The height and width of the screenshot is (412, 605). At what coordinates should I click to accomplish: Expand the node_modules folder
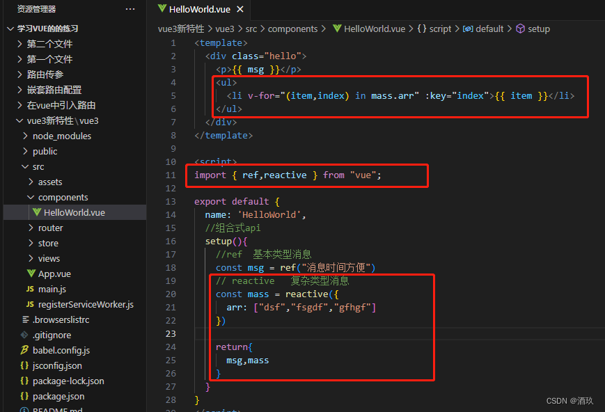pos(26,136)
